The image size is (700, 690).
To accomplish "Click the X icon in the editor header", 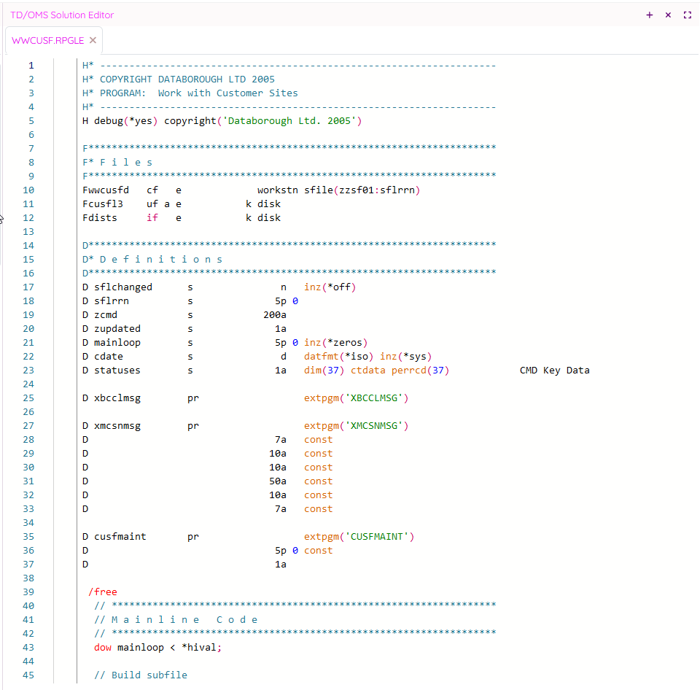I will pyautogui.click(x=668, y=15).
